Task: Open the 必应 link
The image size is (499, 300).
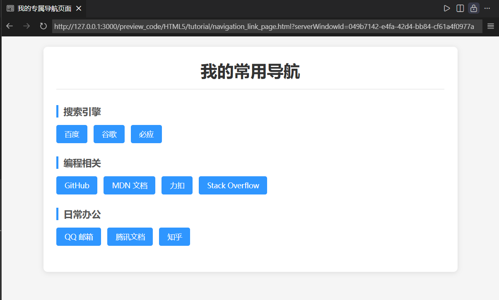Action: (x=146, y=134)
